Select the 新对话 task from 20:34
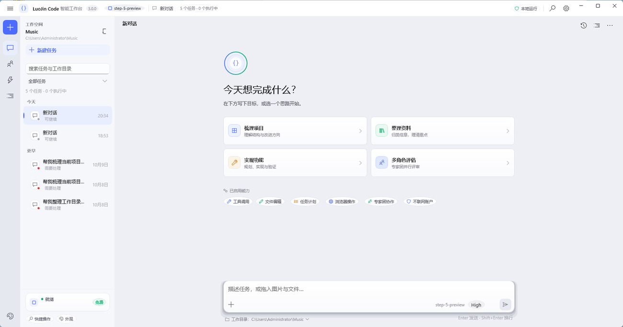 click(x=68, y=115)
